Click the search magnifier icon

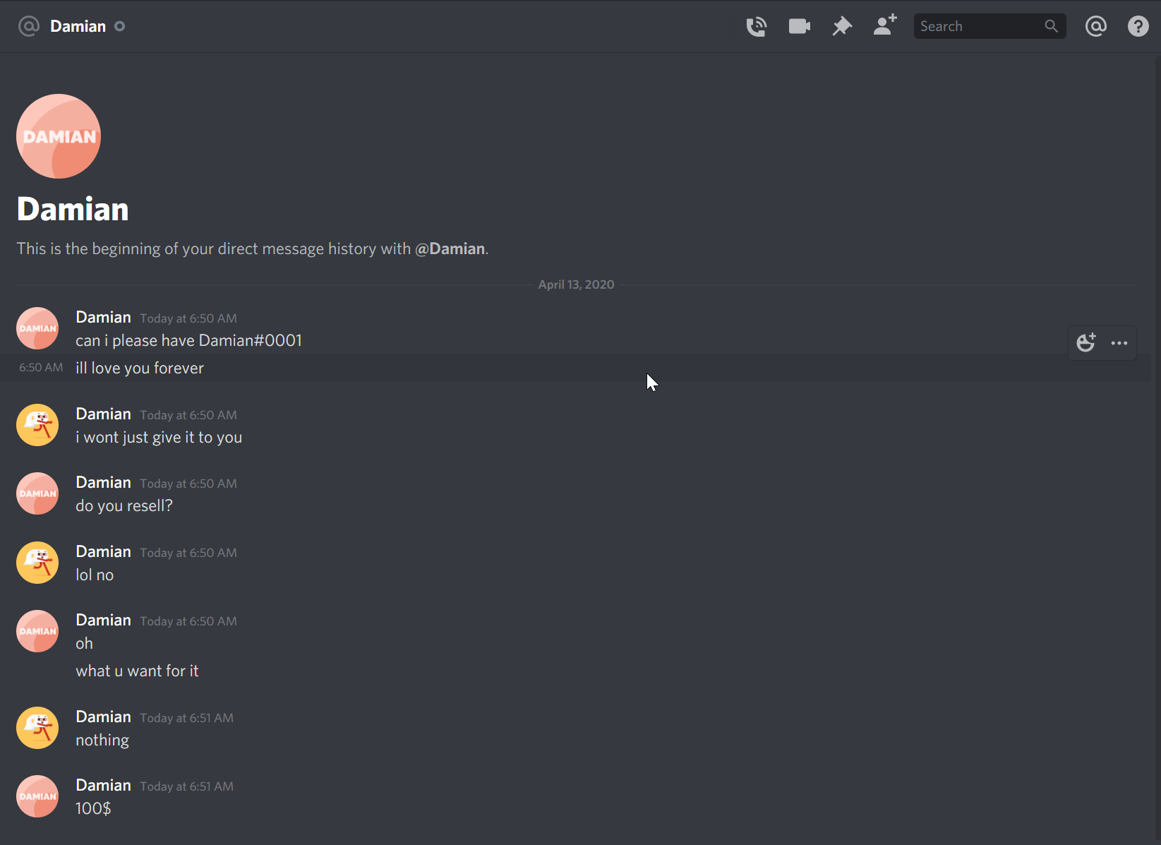(x=1051, y=26)
